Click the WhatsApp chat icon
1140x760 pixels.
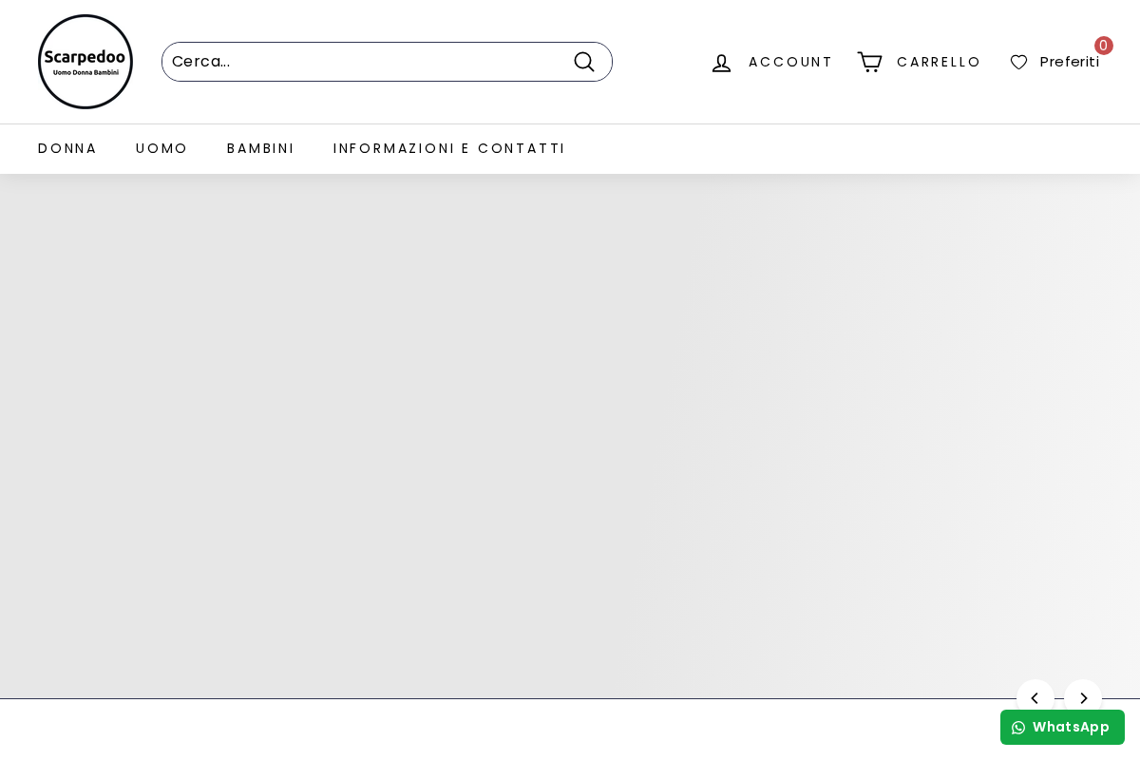[1018, 728]
